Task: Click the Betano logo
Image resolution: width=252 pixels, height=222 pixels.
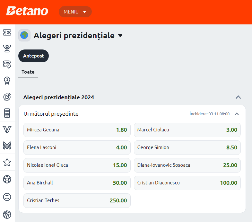Action: pos(27,11)
